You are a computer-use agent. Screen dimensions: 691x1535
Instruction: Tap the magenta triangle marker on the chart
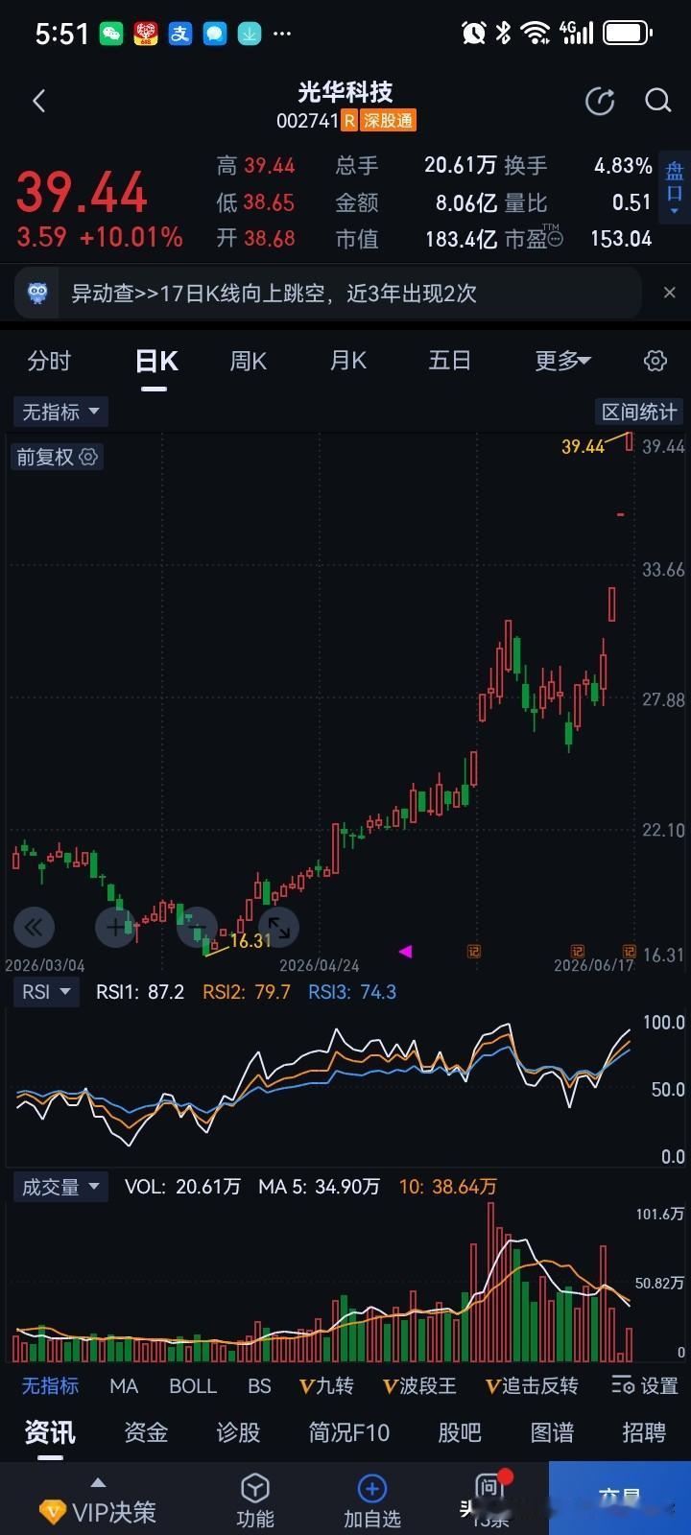[405, 952]
